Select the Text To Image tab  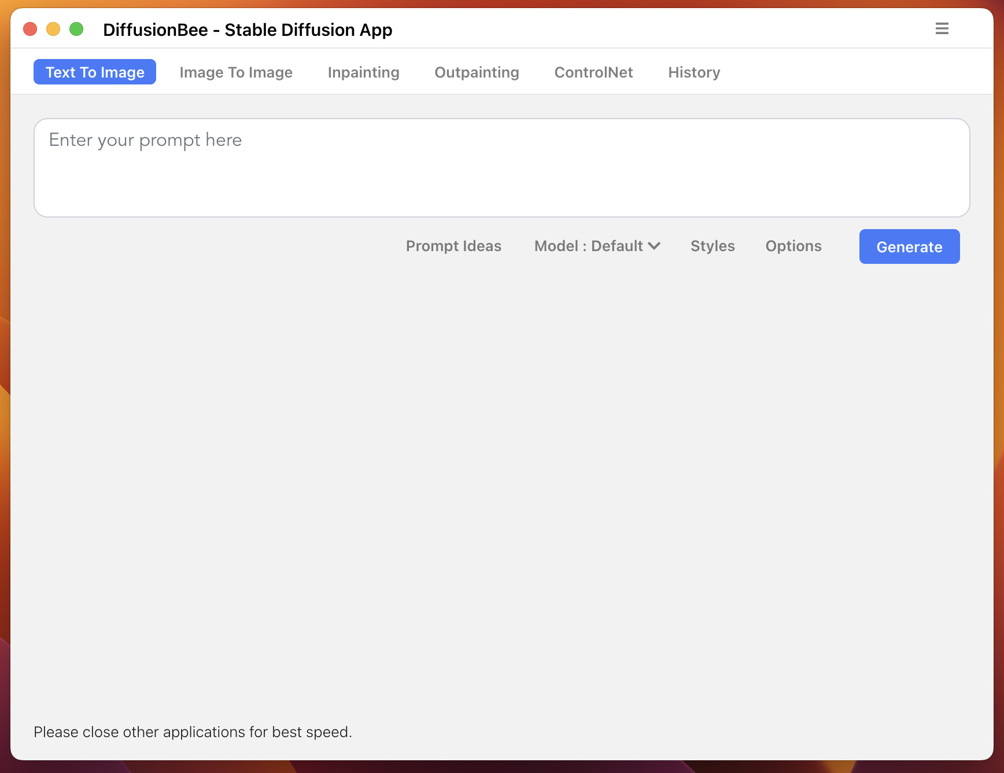click(94, 72)
